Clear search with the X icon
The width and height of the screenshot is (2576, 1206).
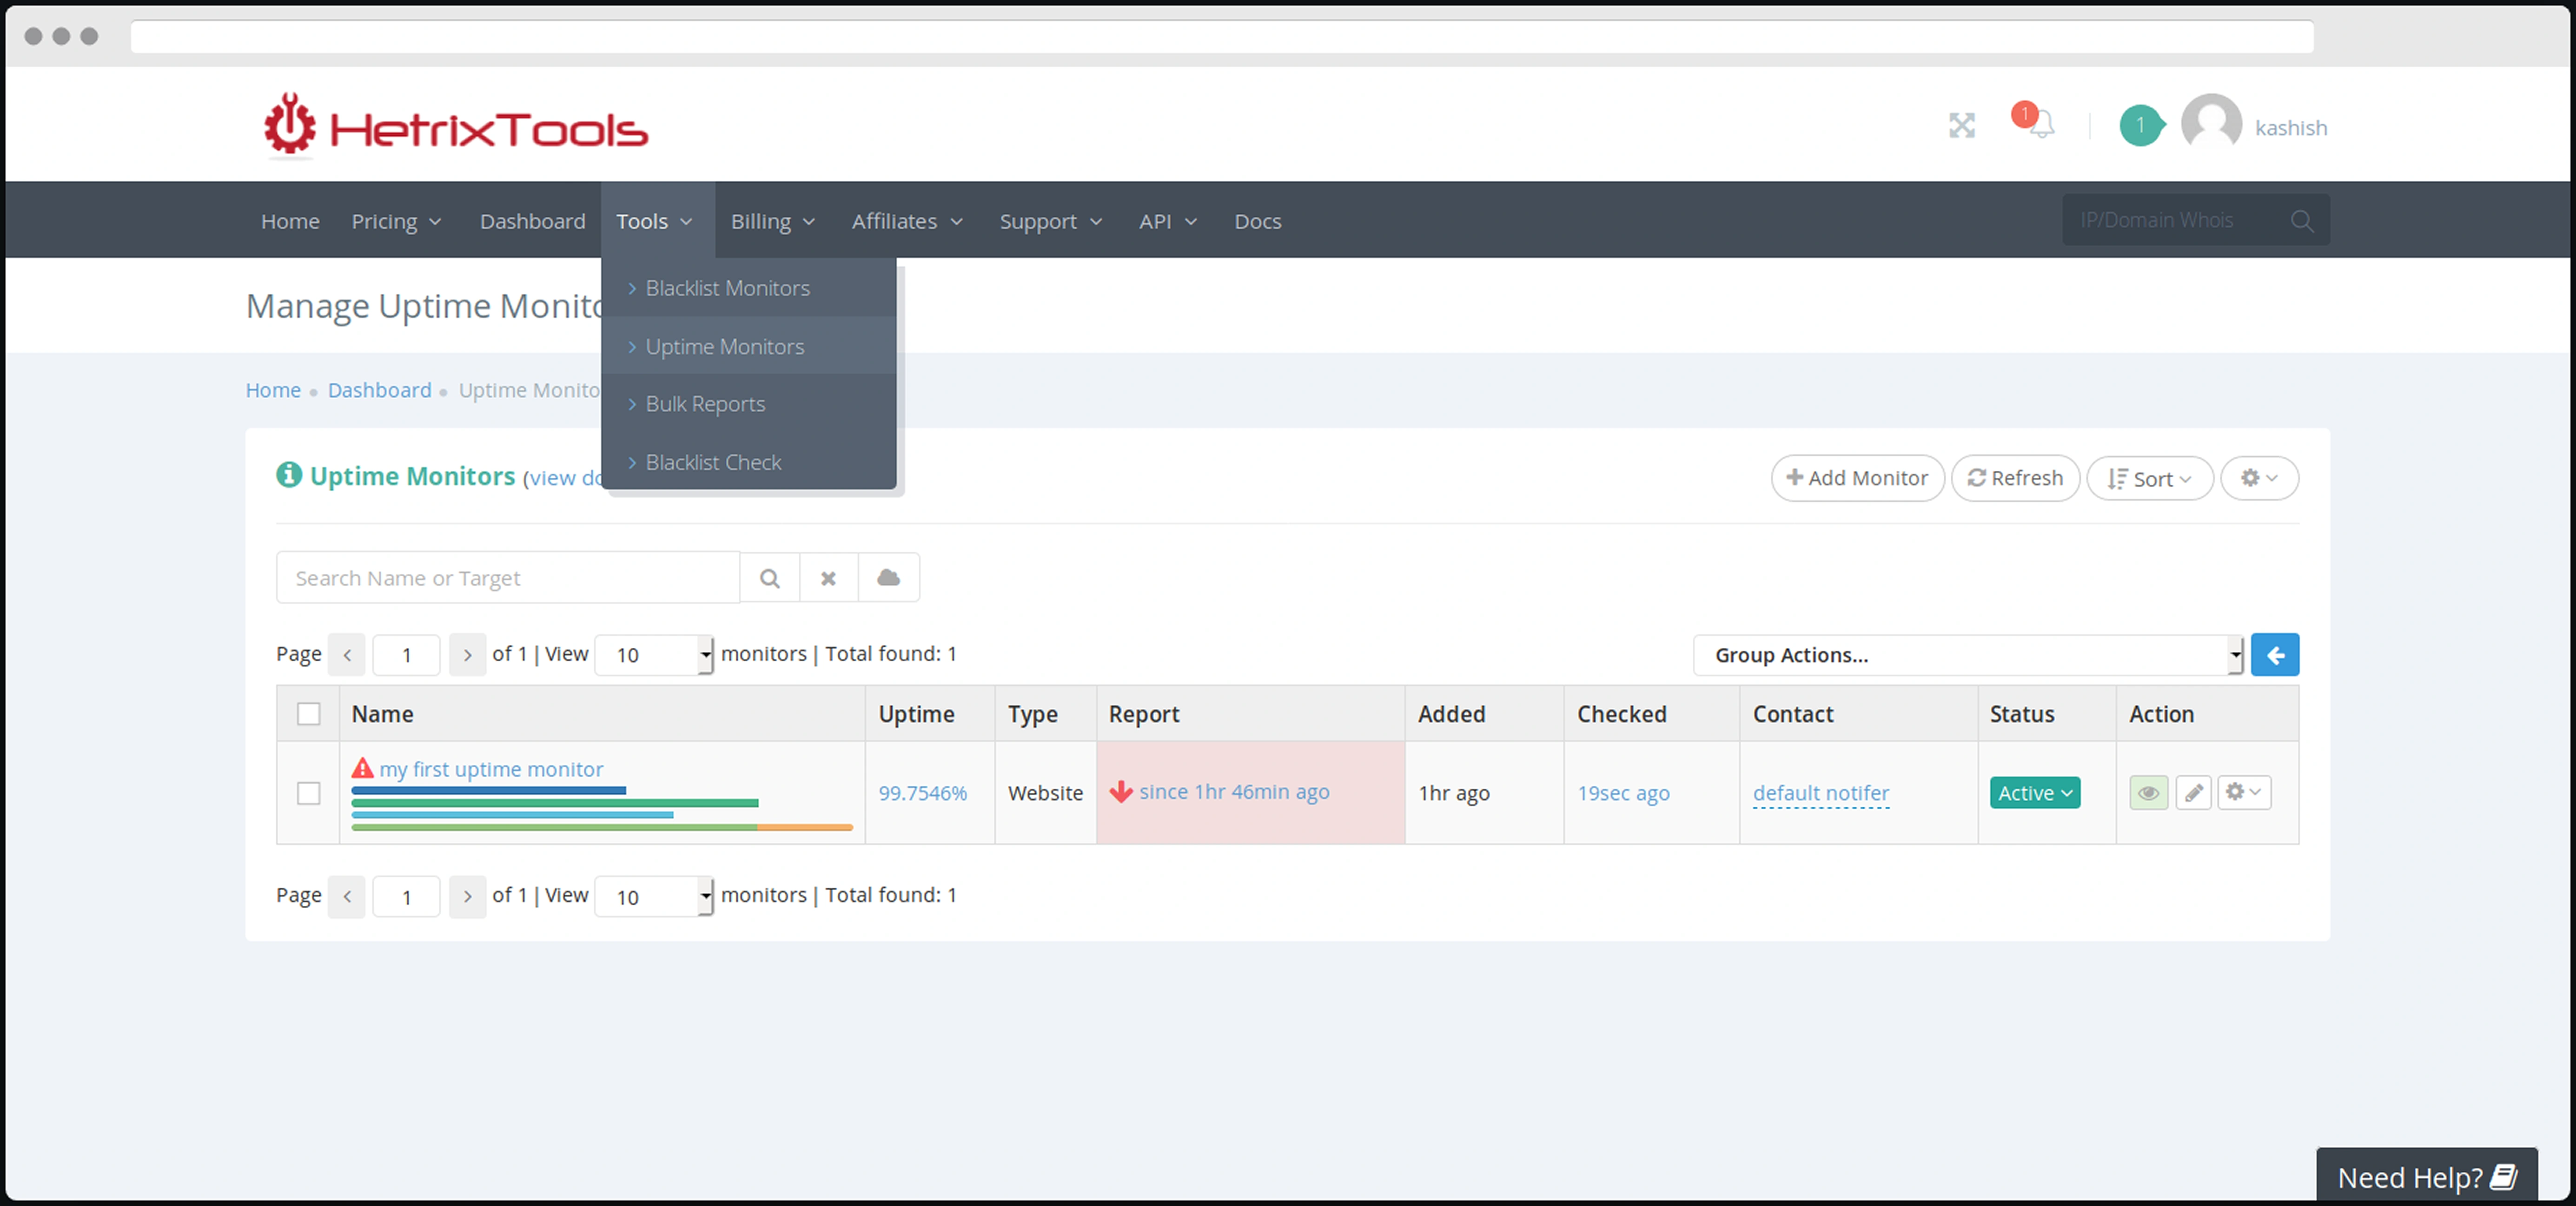tap(828, 578)
